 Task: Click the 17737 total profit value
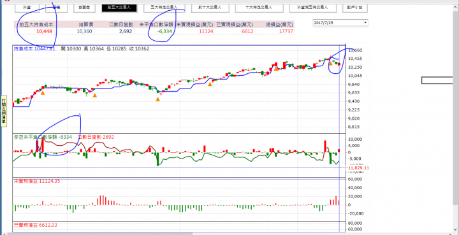coord(286,31)
